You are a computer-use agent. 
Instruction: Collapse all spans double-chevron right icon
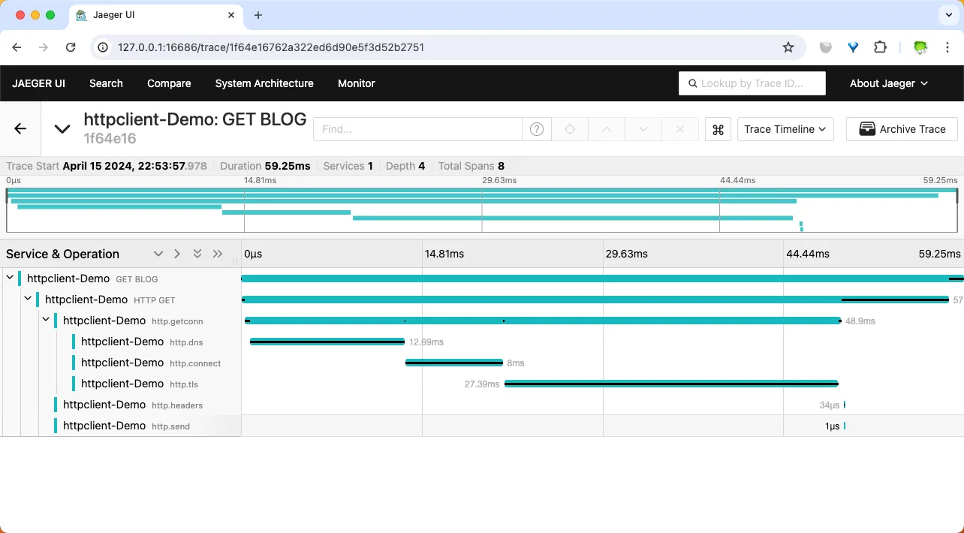218,254
